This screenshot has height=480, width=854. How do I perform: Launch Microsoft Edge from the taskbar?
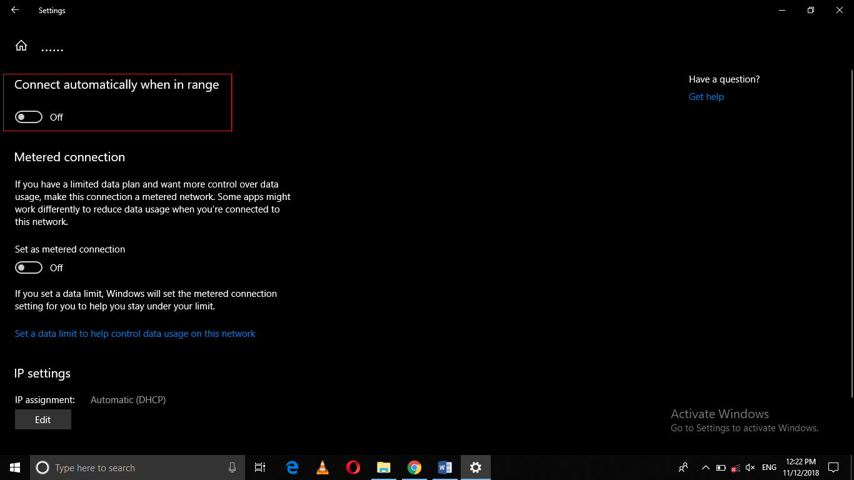click(x=291, y=467)
